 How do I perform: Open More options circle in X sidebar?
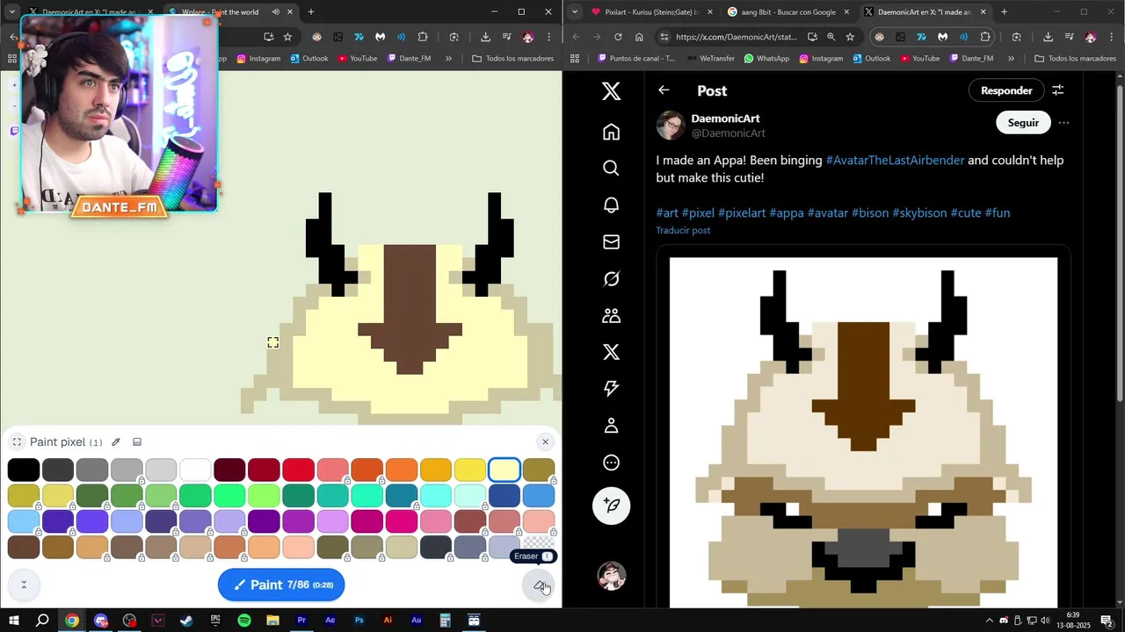pyautogui.click(x=612, y=463)
